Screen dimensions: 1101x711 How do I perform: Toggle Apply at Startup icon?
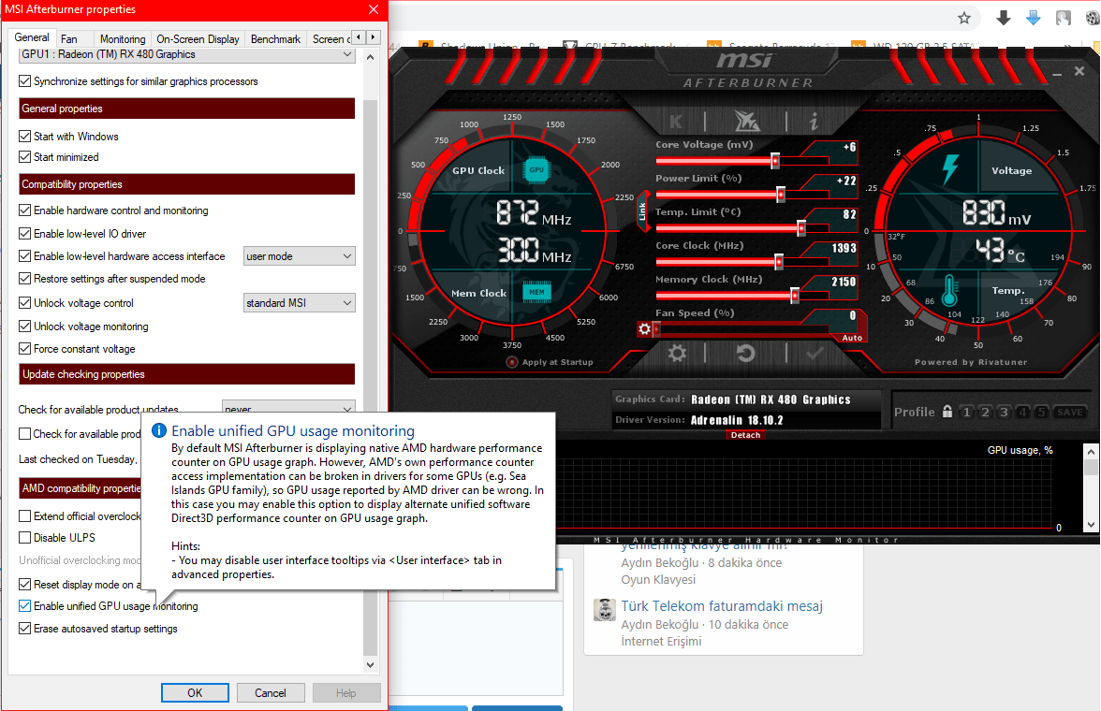click(x=512, y=362)
